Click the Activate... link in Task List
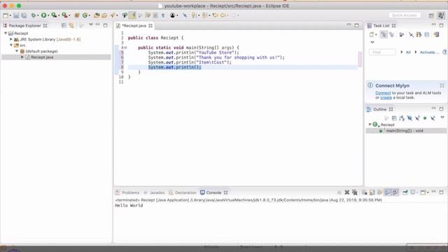The width and height of the screenshot is (448, 252). pos(429,52)
